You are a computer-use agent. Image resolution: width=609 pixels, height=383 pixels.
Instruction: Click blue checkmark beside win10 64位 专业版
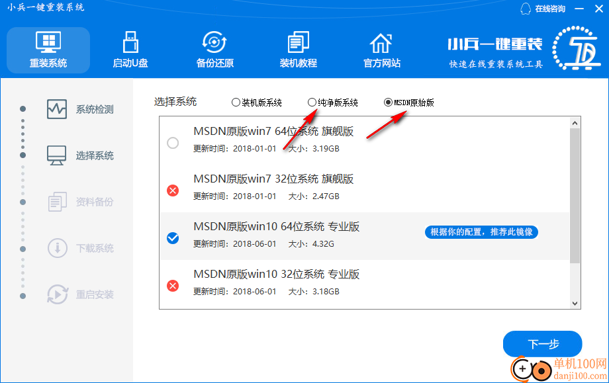tap(173, 238)
